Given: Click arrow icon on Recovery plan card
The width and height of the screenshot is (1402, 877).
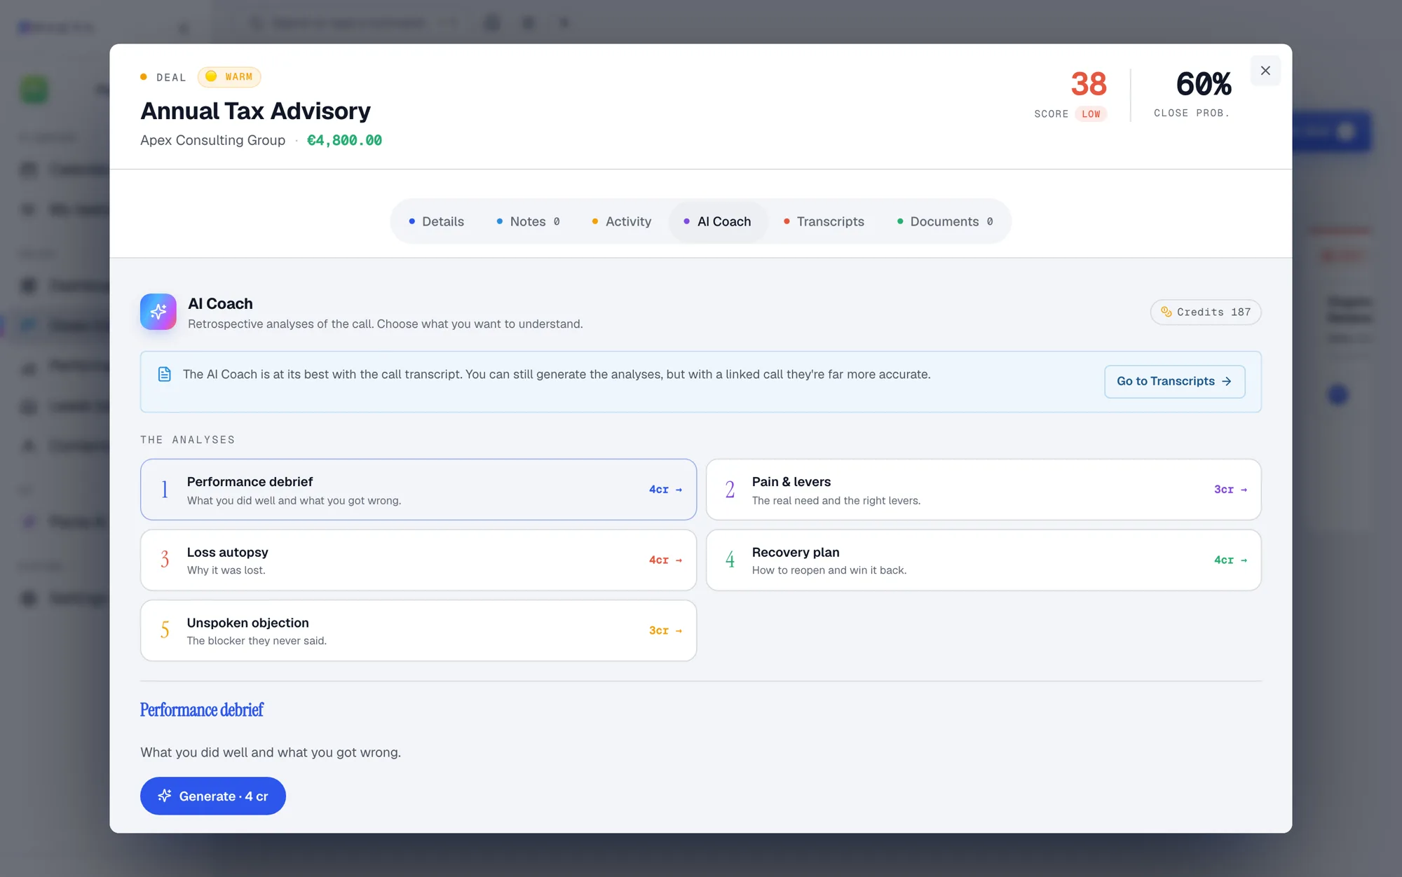Looking at the screenshot, I should (1244, 560).
